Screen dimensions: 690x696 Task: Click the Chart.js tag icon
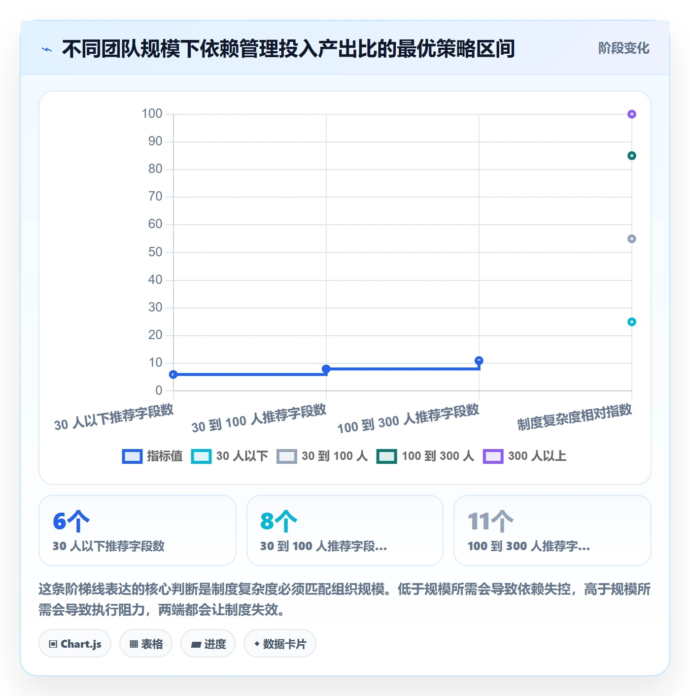(x=53, y=644)
